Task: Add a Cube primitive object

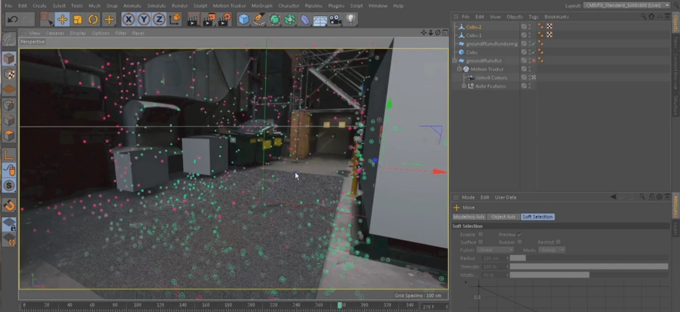Action: [244, 20]
